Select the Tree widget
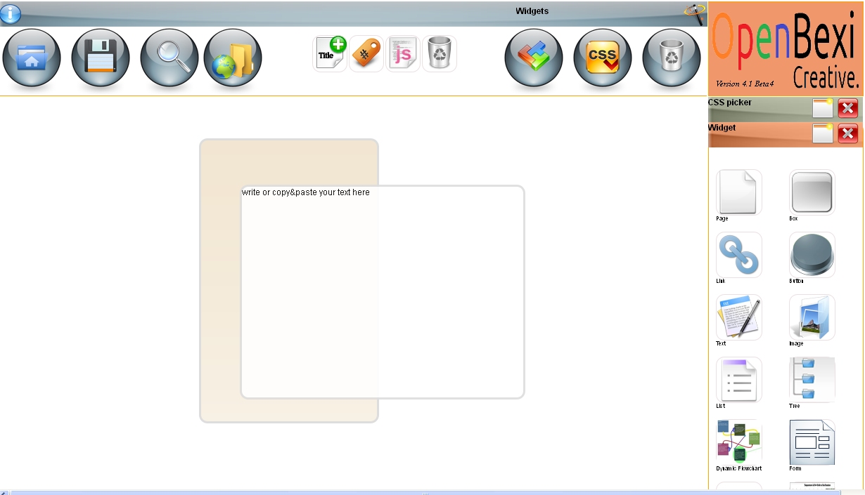The height and width of the screenshot is (495, 865). coord(812,379)
